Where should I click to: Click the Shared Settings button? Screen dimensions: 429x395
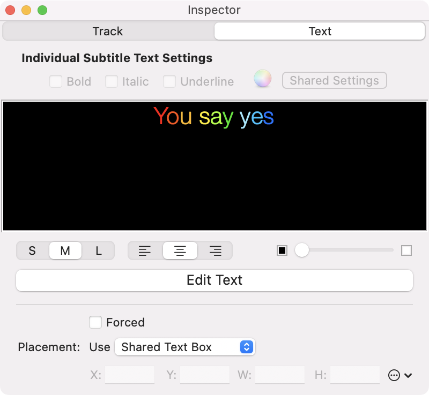pyautogui.click(x=334, y=80)
